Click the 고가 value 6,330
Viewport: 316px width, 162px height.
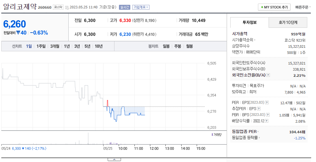click(125, 20)
